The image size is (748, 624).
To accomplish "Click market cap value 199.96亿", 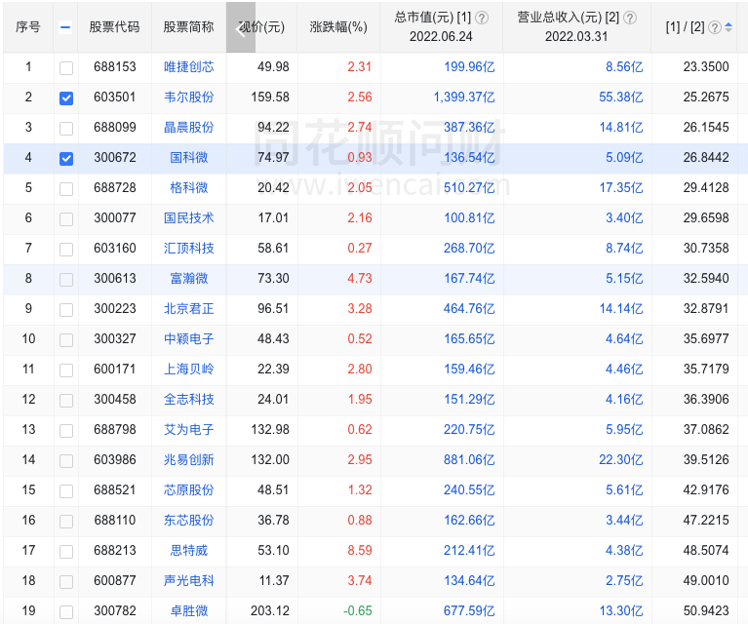I will [469, 67].
